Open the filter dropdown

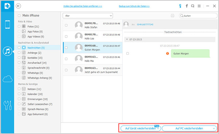tap(88, 16)
